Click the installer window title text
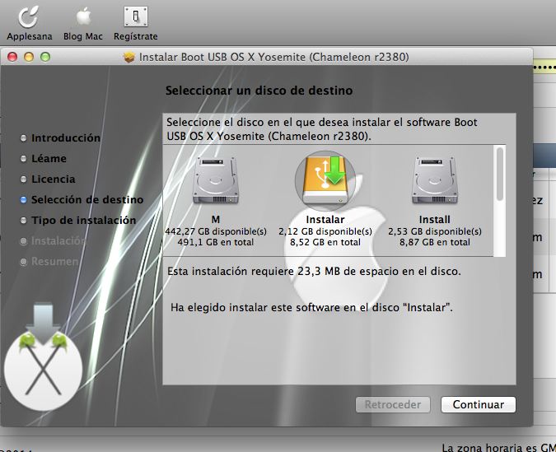 point(273,57)
